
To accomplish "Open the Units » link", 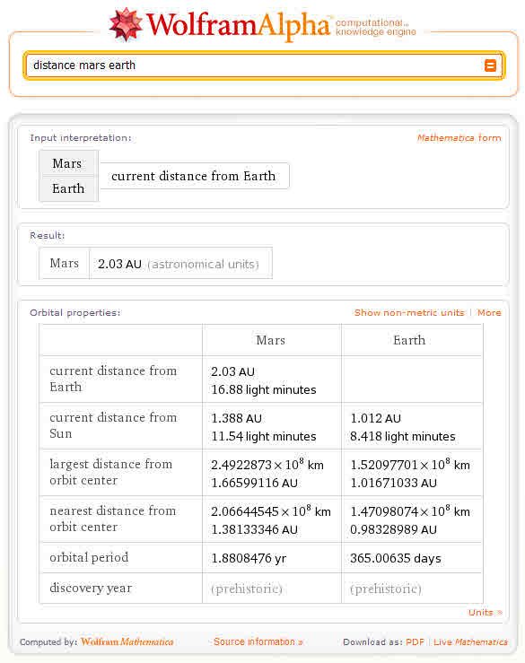I will [x=486, y=612].
